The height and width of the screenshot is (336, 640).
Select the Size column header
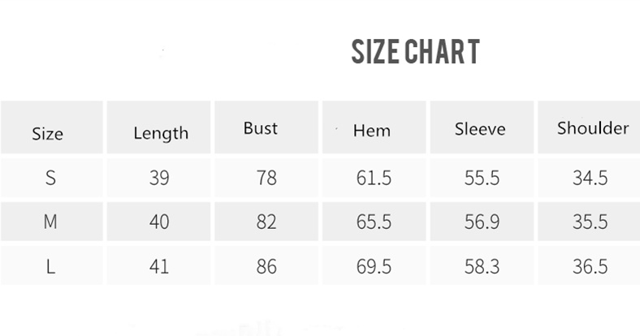click(47, 133)
